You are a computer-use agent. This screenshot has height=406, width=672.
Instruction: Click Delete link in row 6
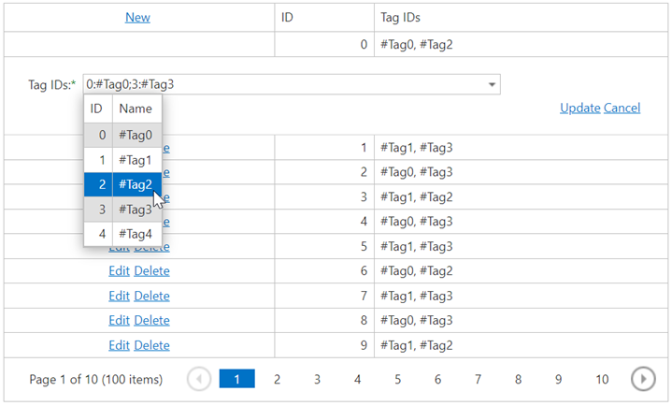(x=151, y=270)
